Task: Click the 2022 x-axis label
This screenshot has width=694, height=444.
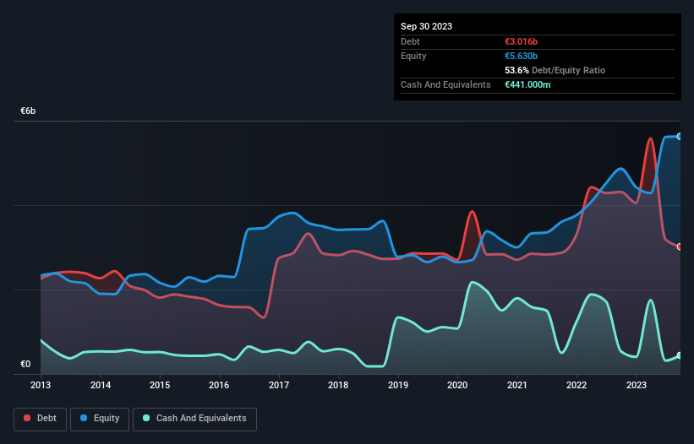Action: tap(577, 385)
